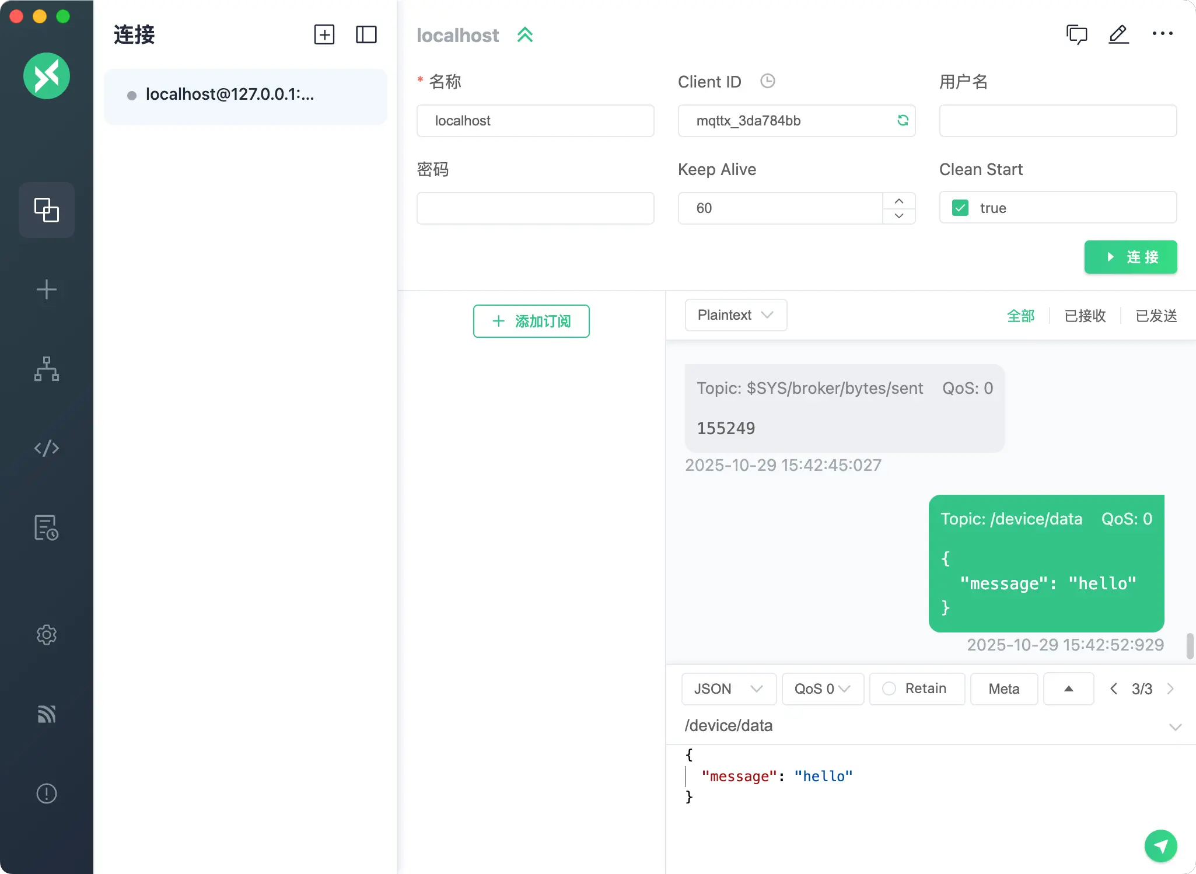
Task: Regenerate the Client ID with the refresh icon
Action: point(902,120)
